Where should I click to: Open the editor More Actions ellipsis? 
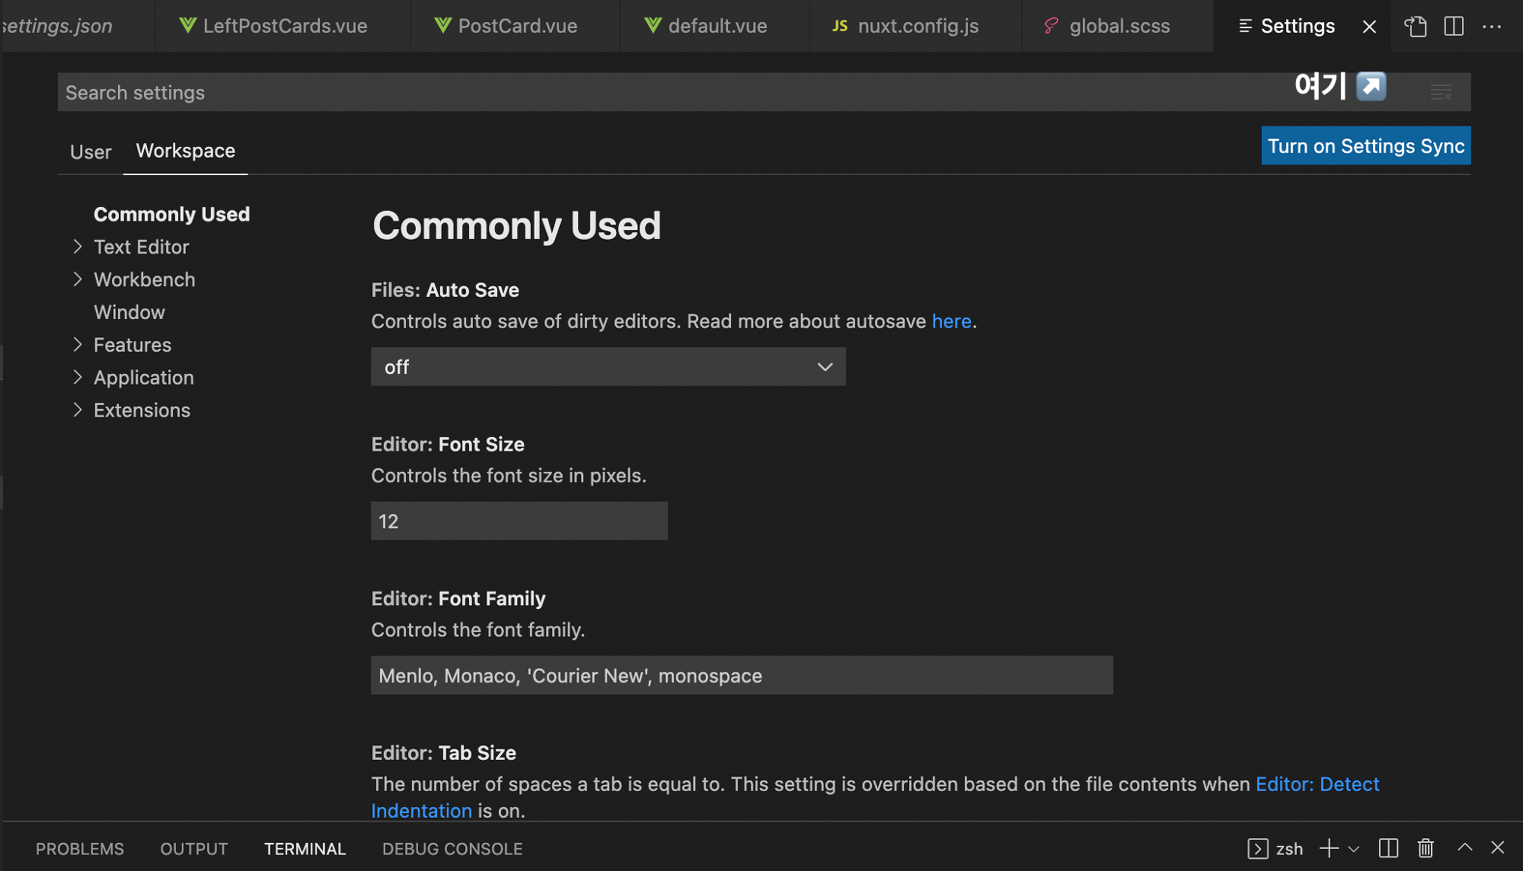coord(1492,27)
